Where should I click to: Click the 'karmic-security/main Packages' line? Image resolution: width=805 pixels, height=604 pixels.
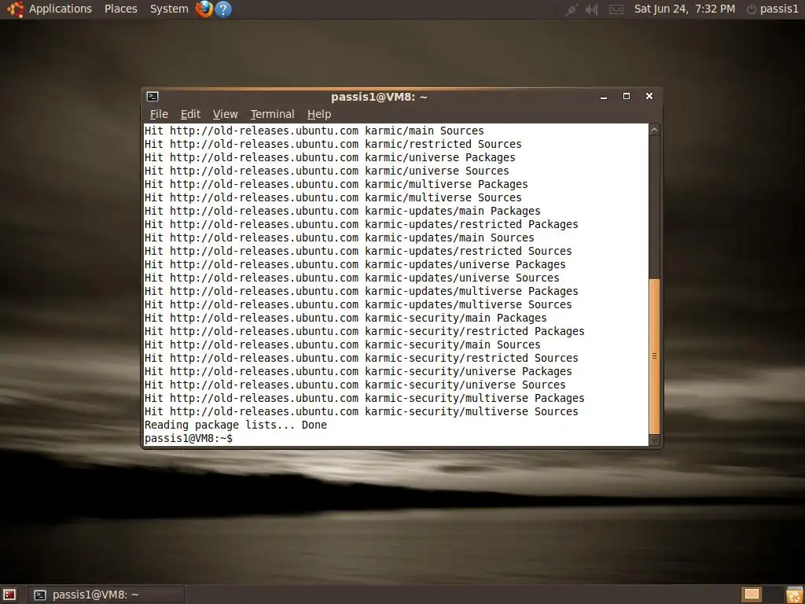click(x=346, y=318)
